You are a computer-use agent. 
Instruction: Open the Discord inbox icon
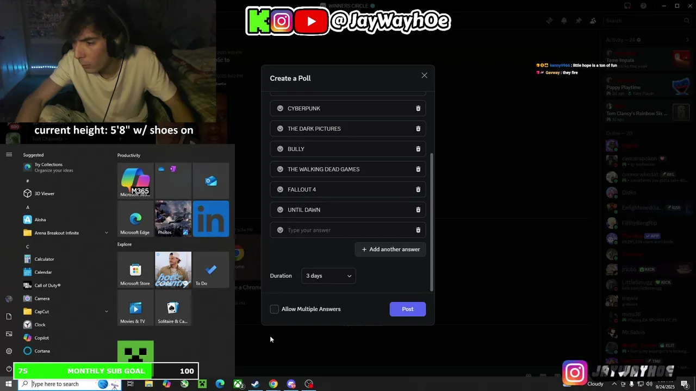pyautogui.click(x=627, y=6)
